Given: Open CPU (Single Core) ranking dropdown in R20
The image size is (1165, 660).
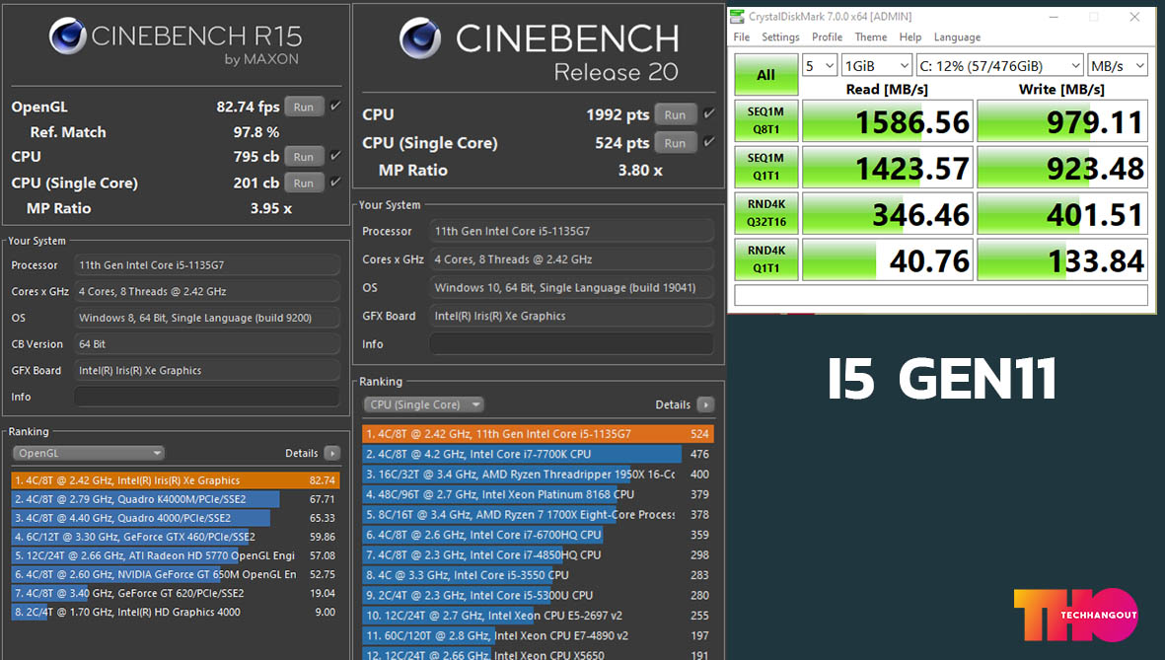Looking at the screenshot, I should 423,404.
